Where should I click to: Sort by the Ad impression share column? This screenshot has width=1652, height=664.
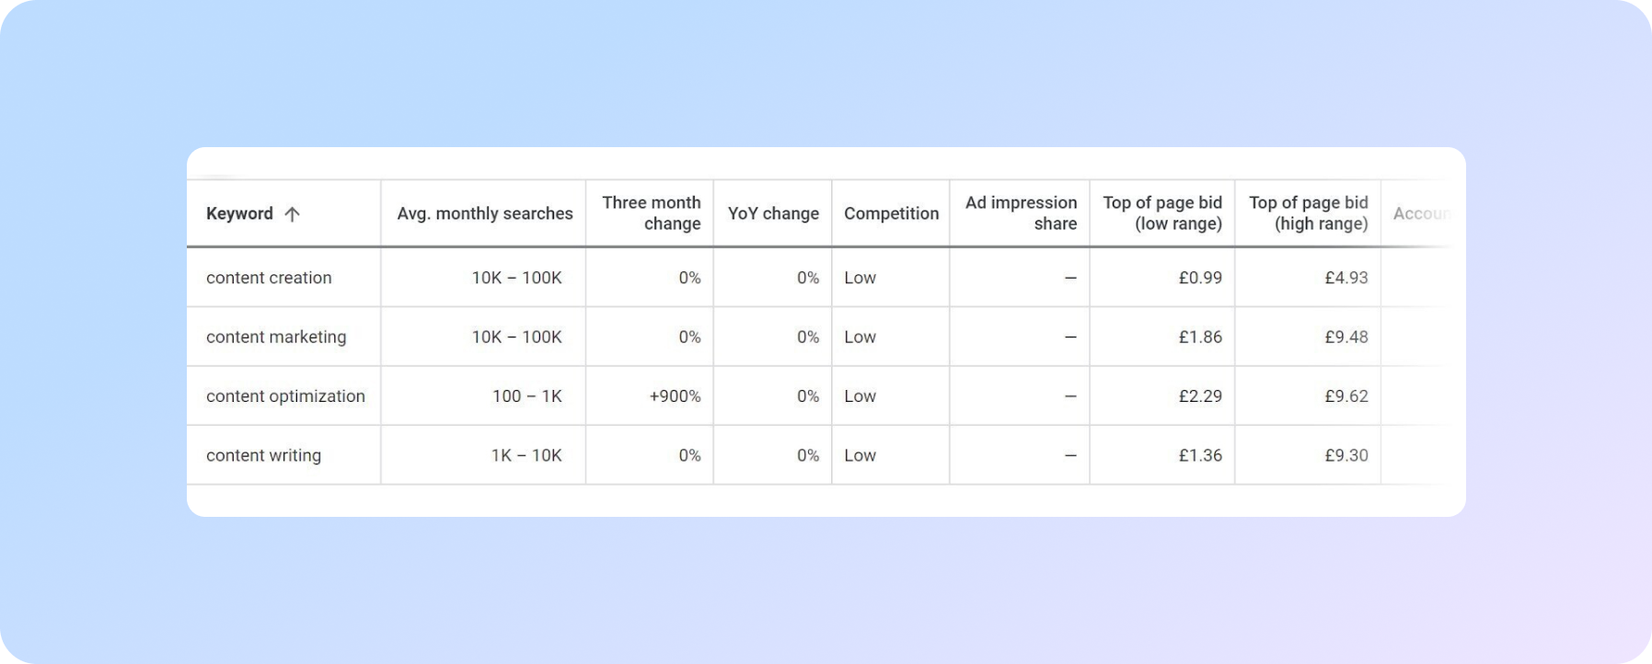pyautogui.click(x=1019, y=212)
